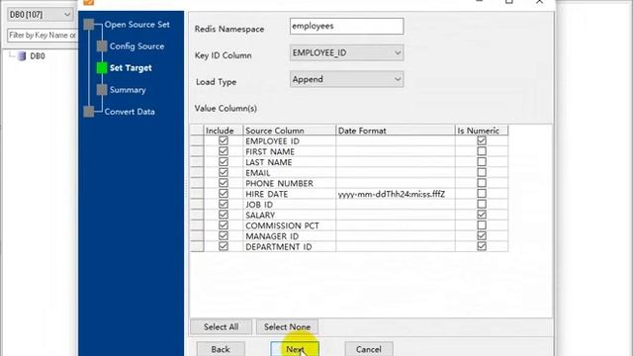Check Is Numeric for COMMISSION PCT
The width and height of the screenshot is (633, 356).
pos(482,225)
